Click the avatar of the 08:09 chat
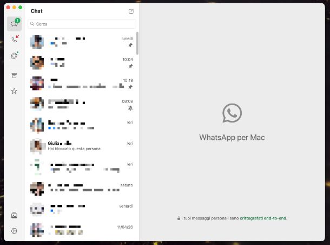The image size is (330, 245). 37,105
